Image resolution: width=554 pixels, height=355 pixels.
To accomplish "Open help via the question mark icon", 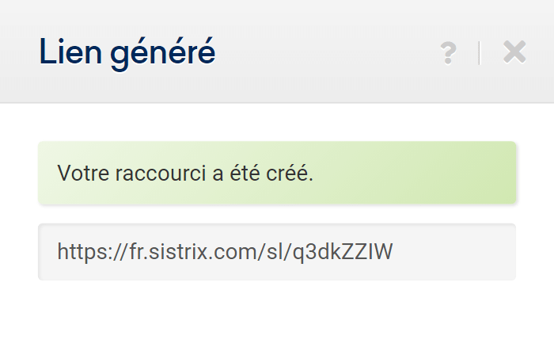I will (x=449, y=53).
